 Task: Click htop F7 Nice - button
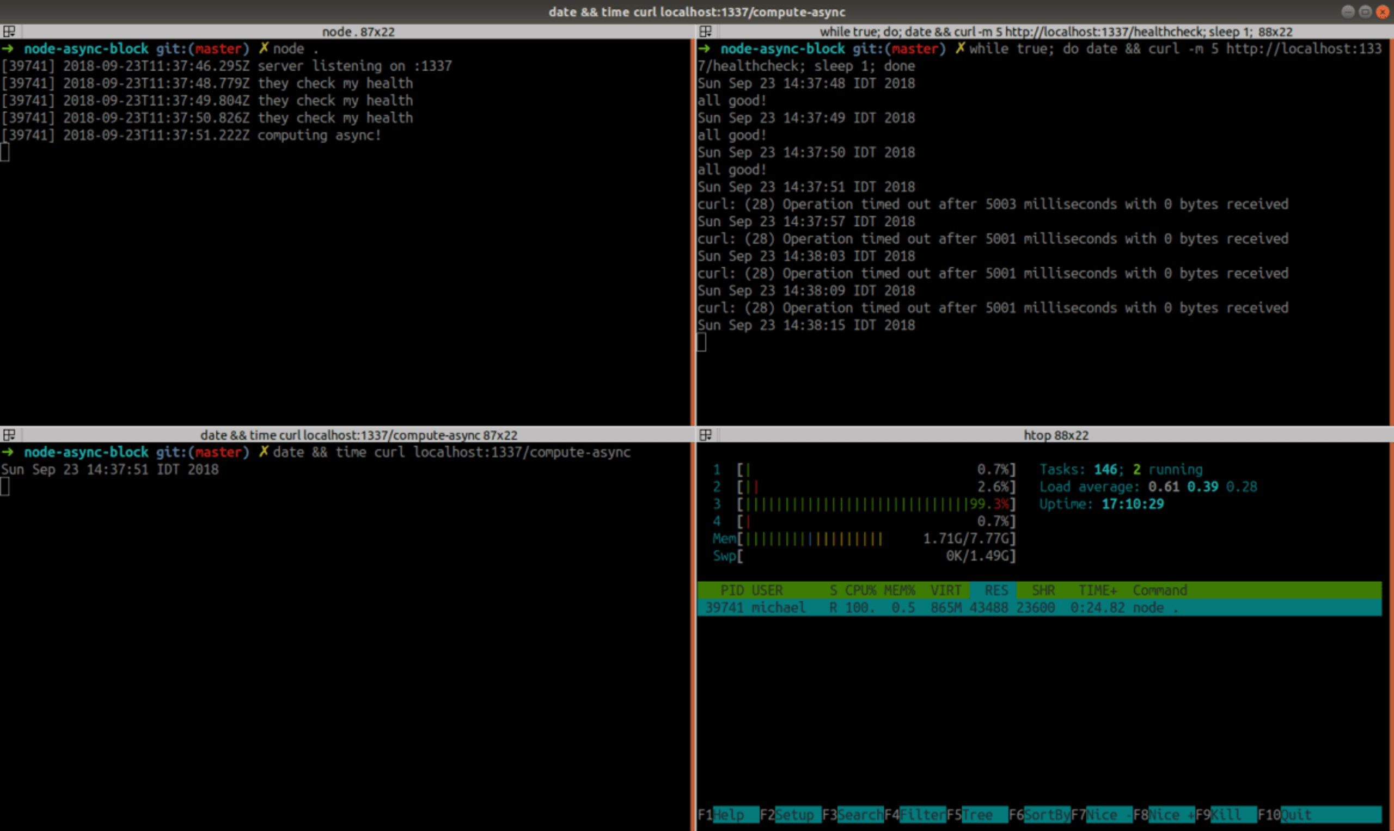pyautogui.click(x=1102, y=815)
